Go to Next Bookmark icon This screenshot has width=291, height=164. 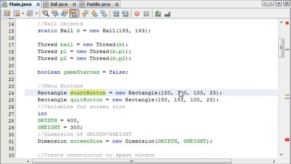(x=95, y=13)
